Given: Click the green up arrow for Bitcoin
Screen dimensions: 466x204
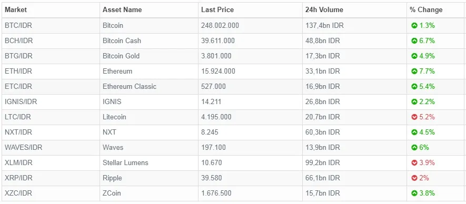Looking at the screenshot, I should pos(414,26).
